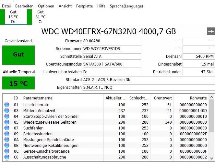The image size is (215, 164).
Task: Click the attribute list scrollbar thumb
Action: [211, 116]
